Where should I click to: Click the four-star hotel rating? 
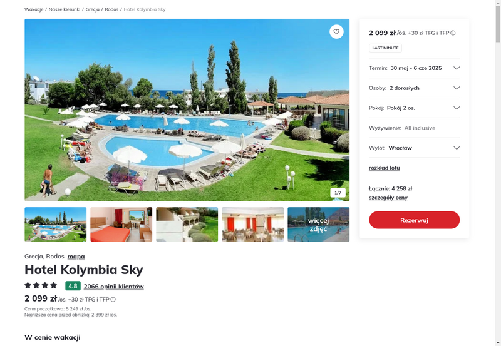coord(41,285)
